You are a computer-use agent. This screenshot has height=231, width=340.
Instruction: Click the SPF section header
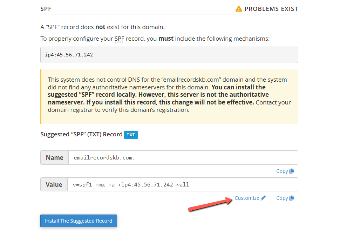tap(46, 8)
